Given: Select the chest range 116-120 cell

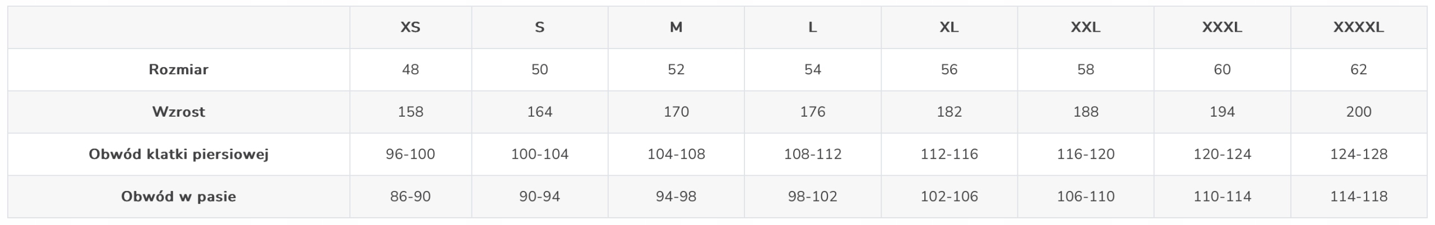Looking at the screenshot, I should pyautogui.click(x=1085, y=155).
